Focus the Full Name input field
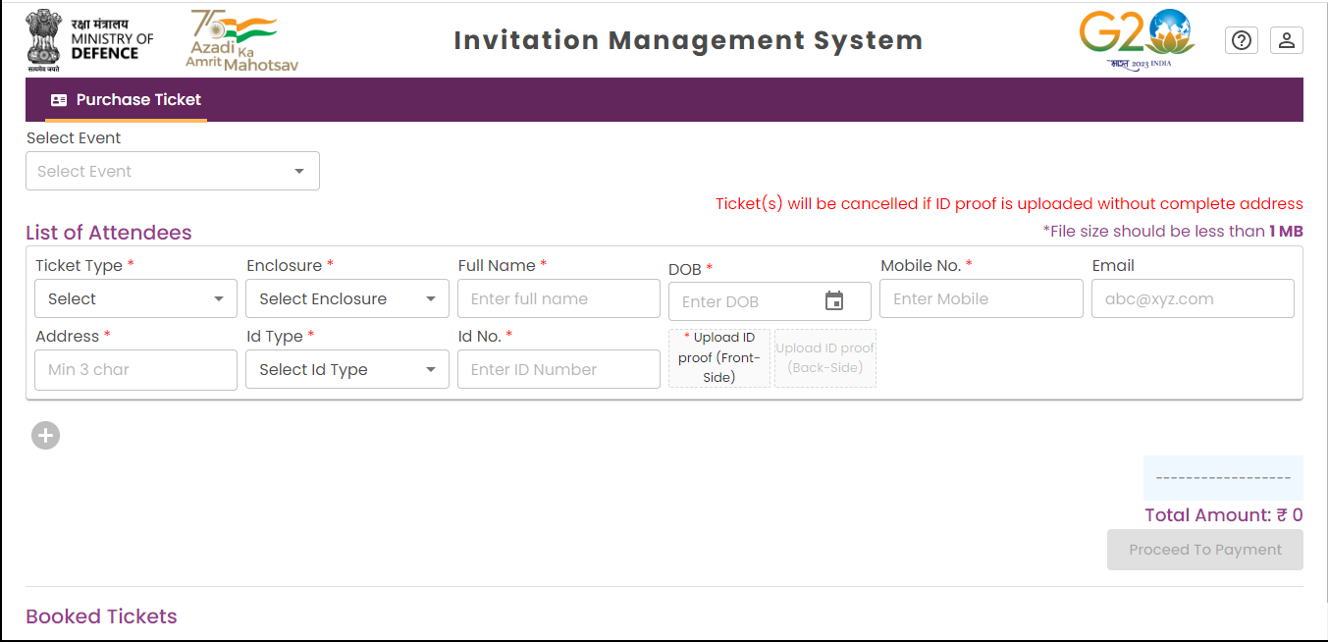Image resolution: width=1328 pixels, height=643 pixels. [558, 298]
